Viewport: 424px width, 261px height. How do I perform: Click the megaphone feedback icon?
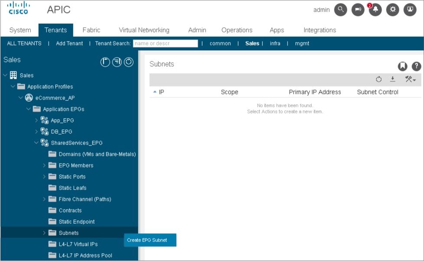[358, 10]
